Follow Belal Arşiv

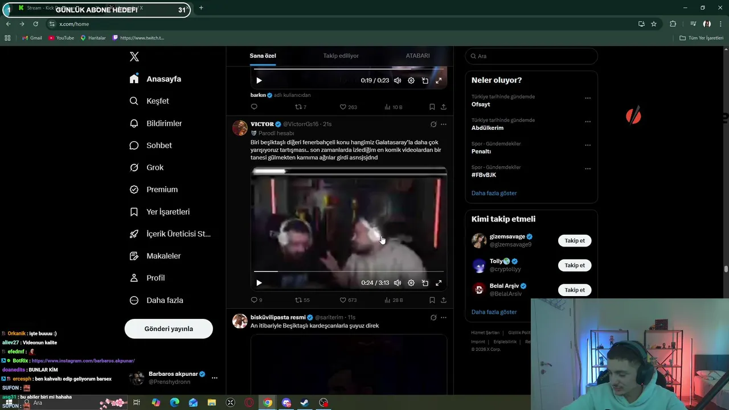click(x=575, y=290)
